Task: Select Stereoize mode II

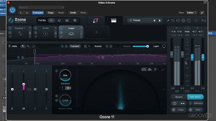Action: click(68, 88)
